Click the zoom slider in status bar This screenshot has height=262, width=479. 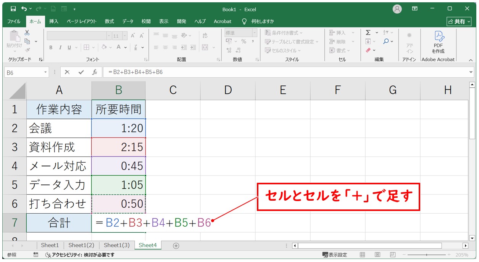click(426, 255)
